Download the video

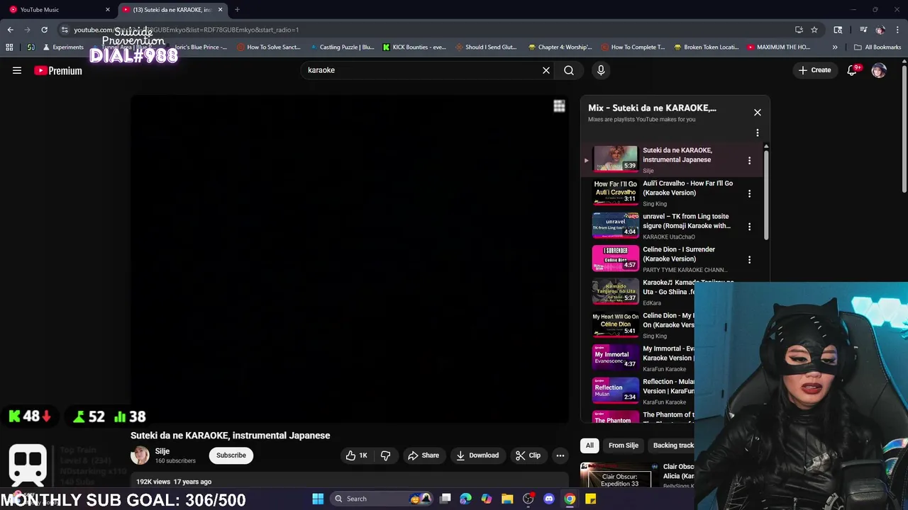pyautogui.click(x=477, y=455)
